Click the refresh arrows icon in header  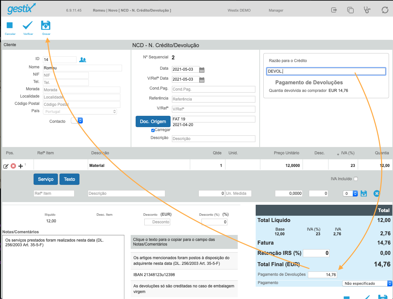click(385, 10)
